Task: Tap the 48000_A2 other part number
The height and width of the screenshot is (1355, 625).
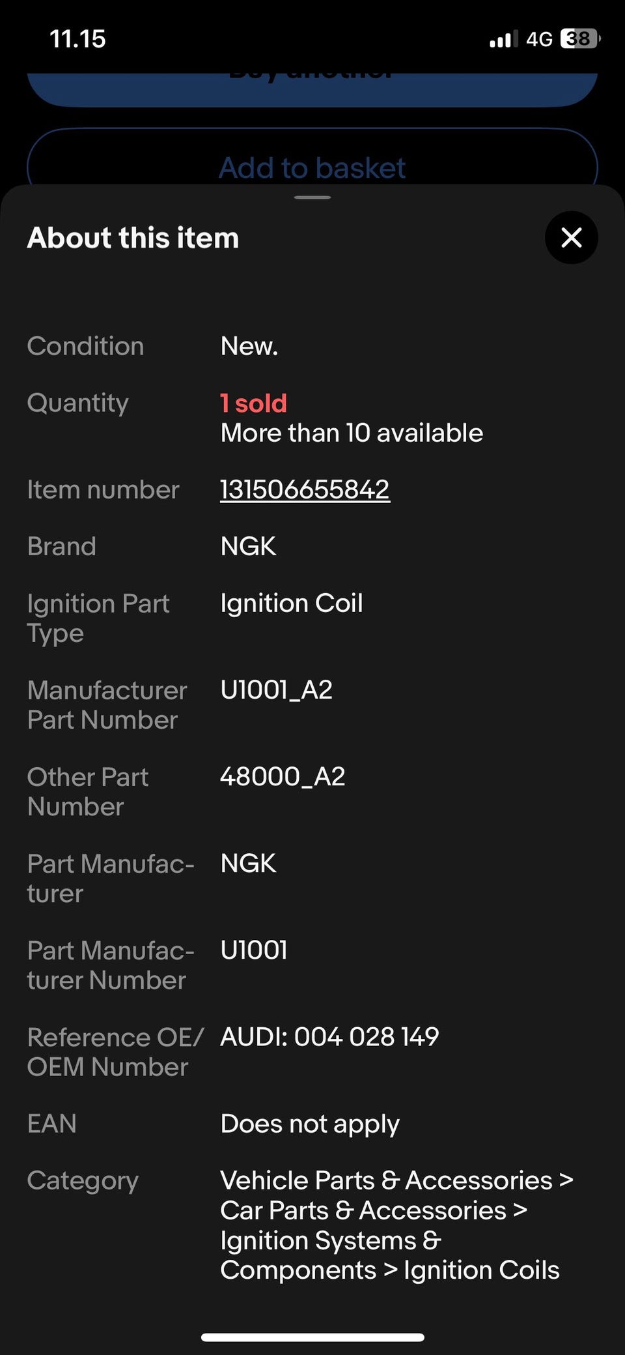Action: pos(283,776)
